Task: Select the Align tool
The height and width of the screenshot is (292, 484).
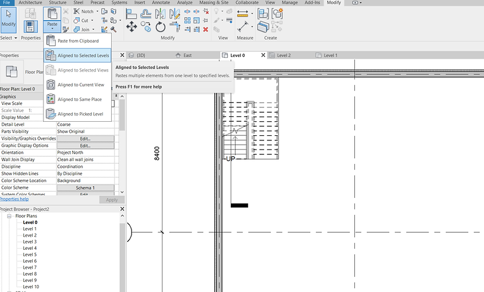Action: click(131, 14)
